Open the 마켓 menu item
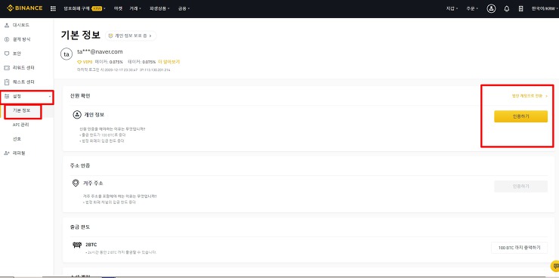The width and height of the screenshot is (559, 278). [x=118, y=8]
